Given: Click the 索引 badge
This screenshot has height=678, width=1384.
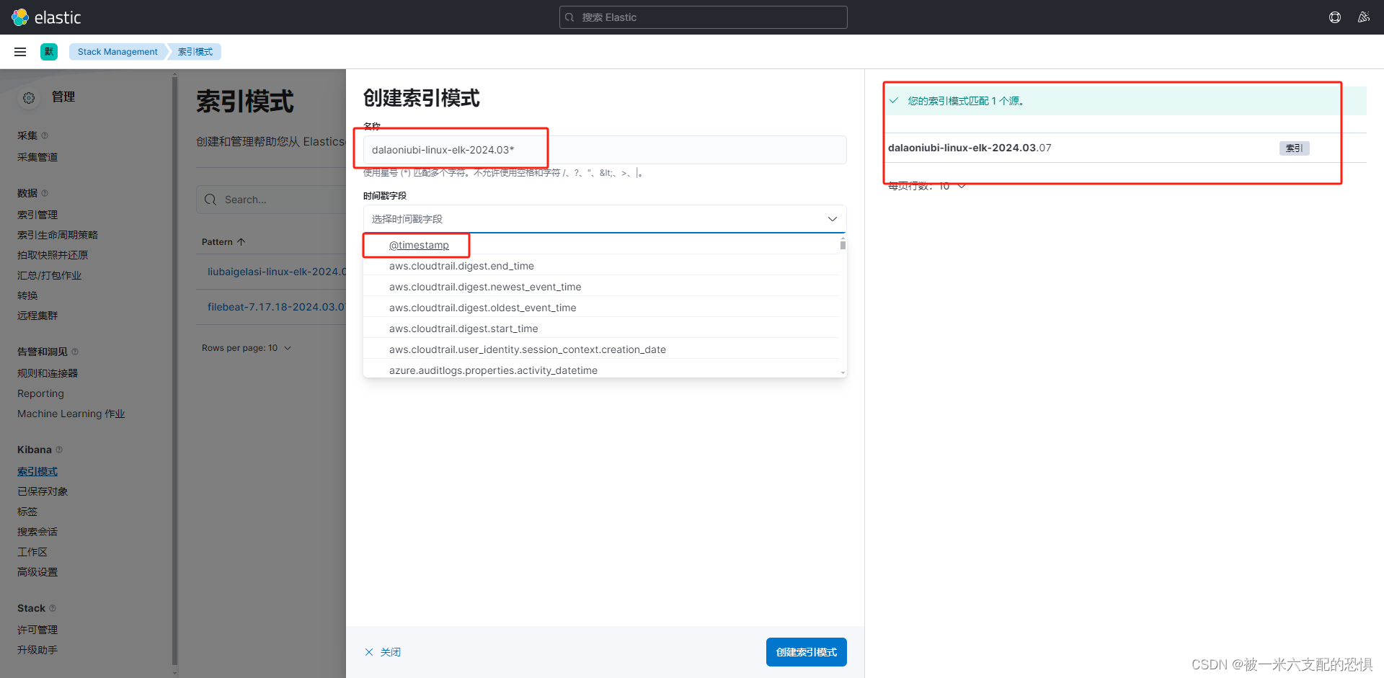Looking at the screenshot, I should [x=1295, y=148].
